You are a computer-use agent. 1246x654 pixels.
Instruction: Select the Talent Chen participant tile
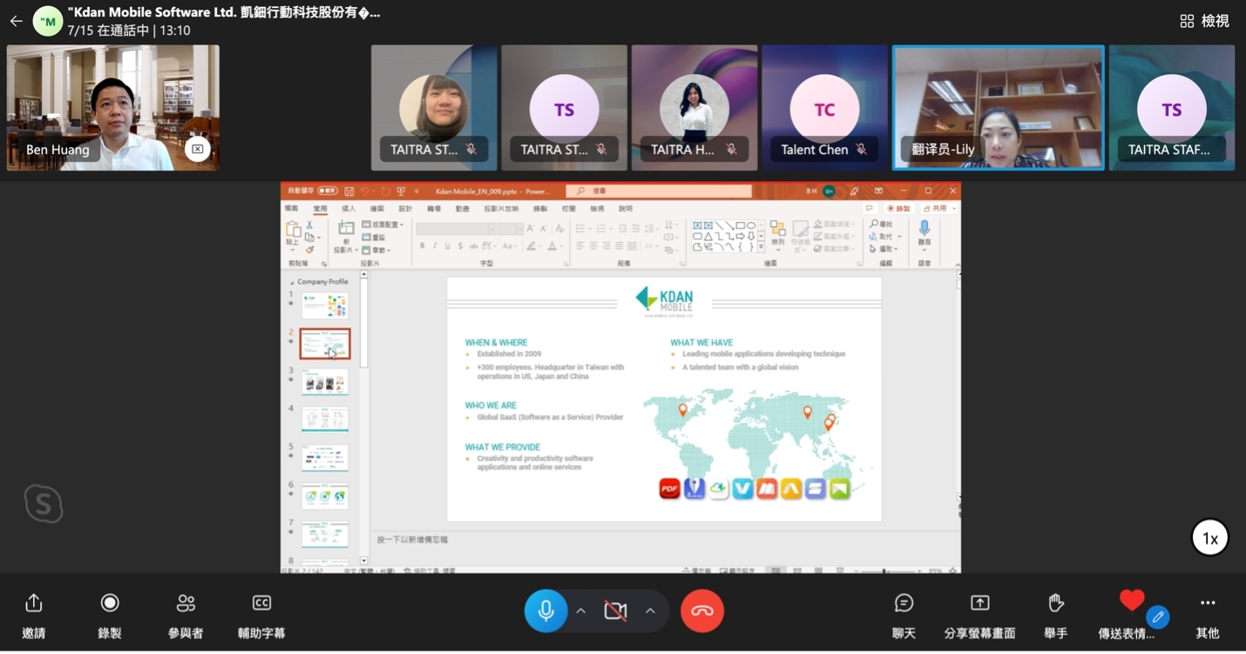coord(824,108)
